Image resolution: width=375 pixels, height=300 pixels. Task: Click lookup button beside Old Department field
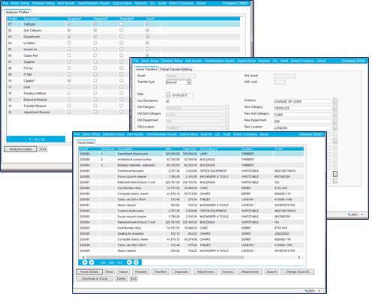click(227, 121)
